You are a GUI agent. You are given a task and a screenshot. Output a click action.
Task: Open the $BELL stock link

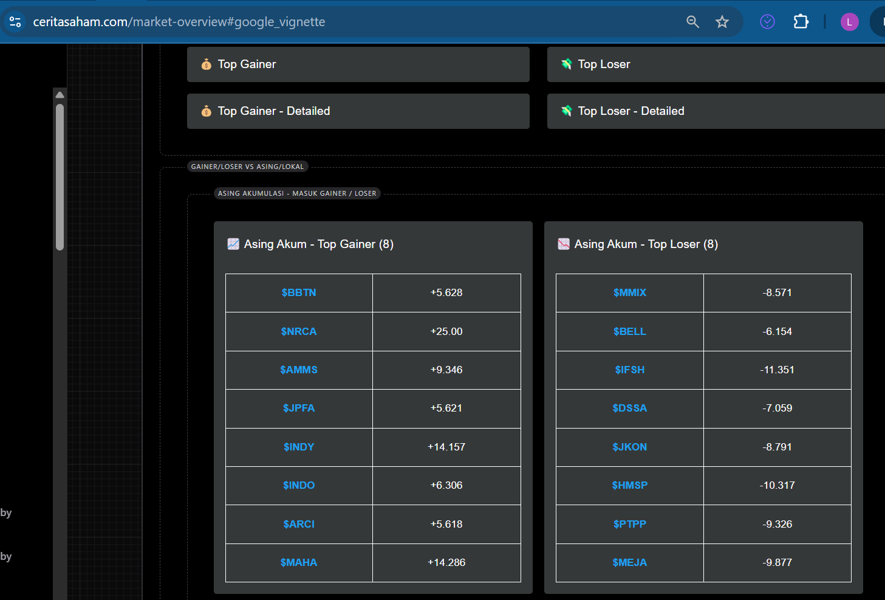pos(630,331)
